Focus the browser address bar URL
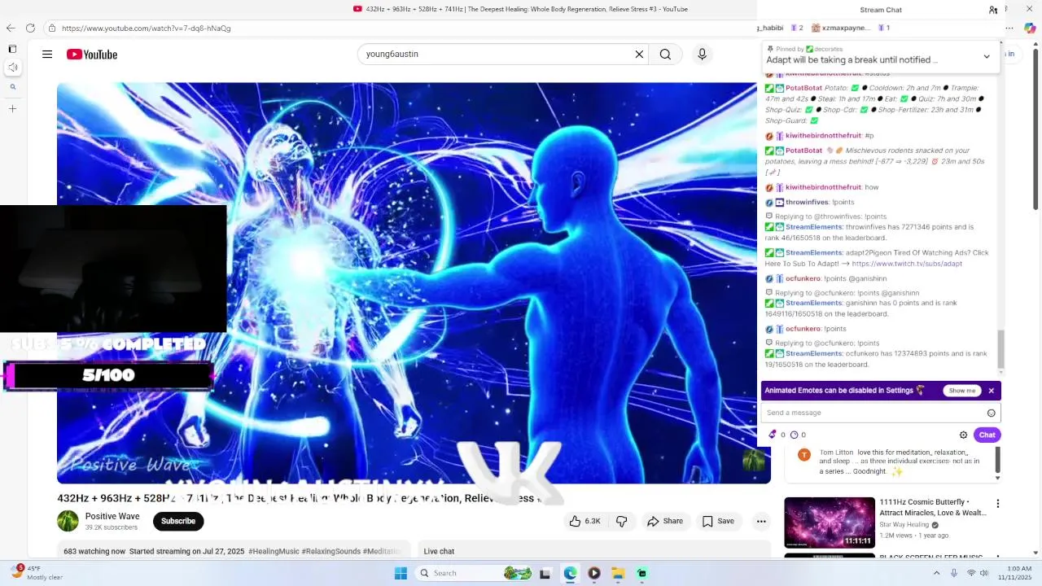 147,28
